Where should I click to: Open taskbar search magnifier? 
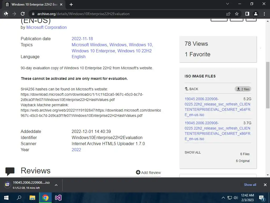[x=19, y=198]
